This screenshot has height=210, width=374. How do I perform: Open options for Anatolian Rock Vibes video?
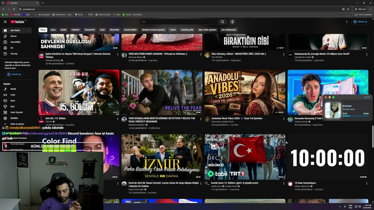tap(284, 119)
